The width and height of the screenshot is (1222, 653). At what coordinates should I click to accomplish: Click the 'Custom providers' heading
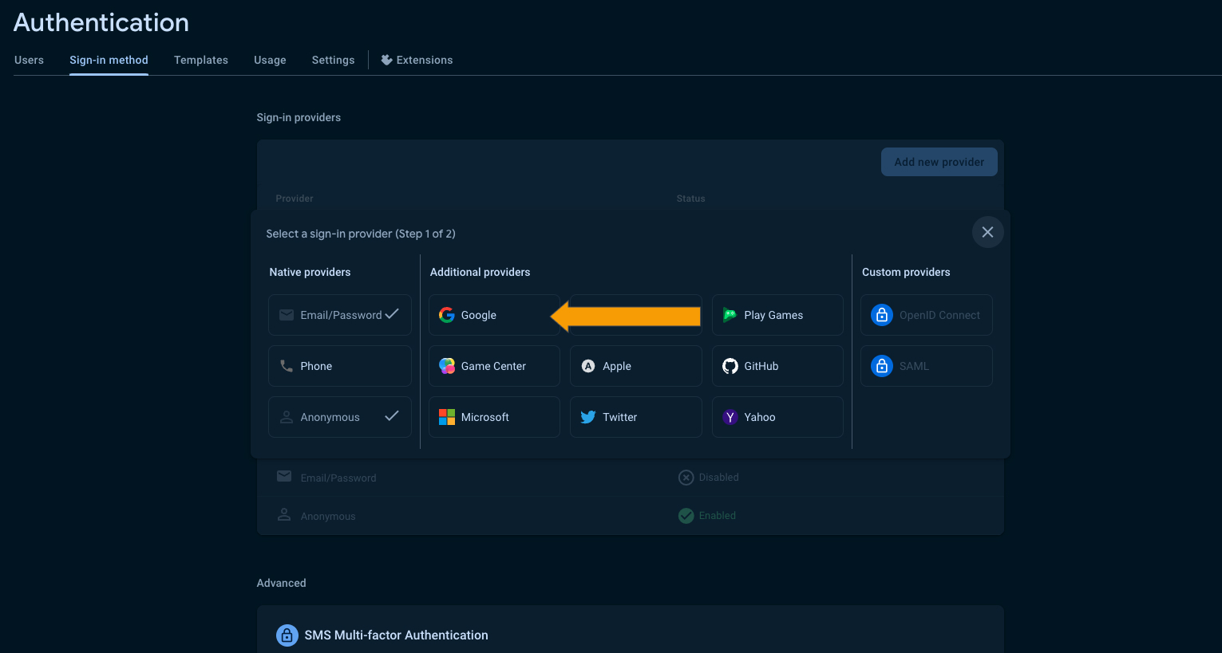pos(906,272)
